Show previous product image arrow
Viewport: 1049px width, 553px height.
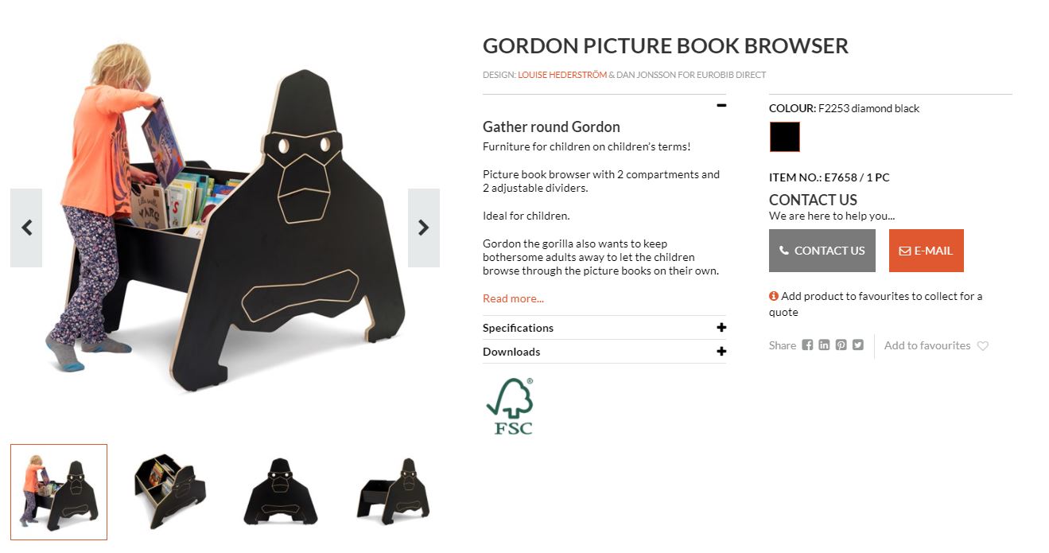[x=26, y=228]
